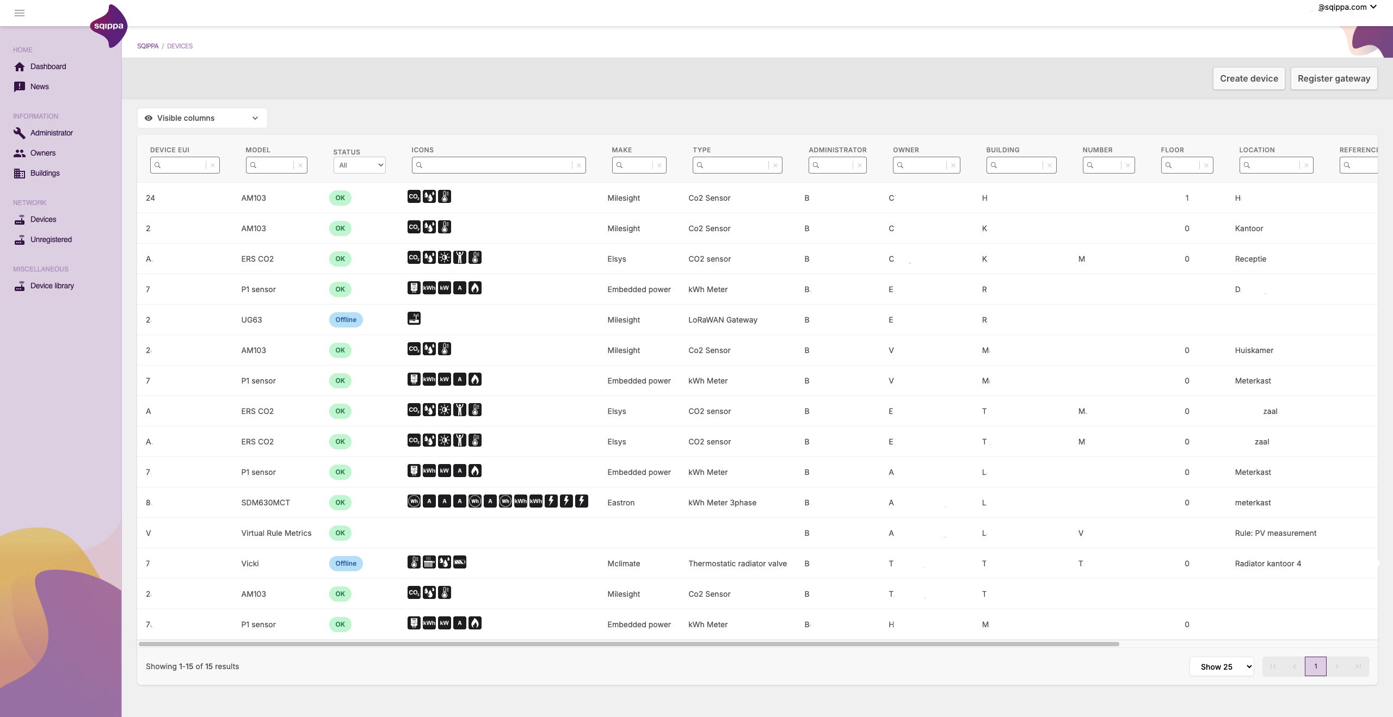1393x717 pixels.
Task: Clear the Model filter with X
Action: click(x=300, y=165)
